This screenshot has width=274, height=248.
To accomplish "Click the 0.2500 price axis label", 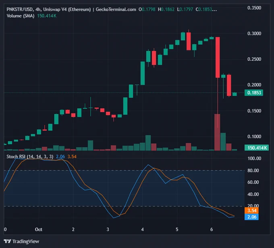I will pyautogui.click(x=254, y=59).
